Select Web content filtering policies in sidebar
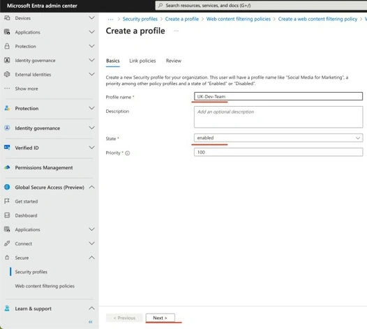This screenshot has width=367, height=329. [x=45, y=286]
